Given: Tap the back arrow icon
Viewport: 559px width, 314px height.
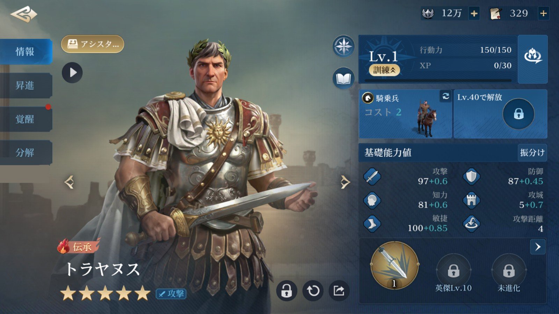Looking at the screenshot, I should (24, 15).
